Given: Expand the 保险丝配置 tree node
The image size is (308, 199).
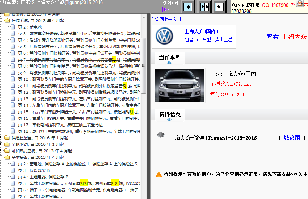Looking at the screenshot, I should 1,137.
